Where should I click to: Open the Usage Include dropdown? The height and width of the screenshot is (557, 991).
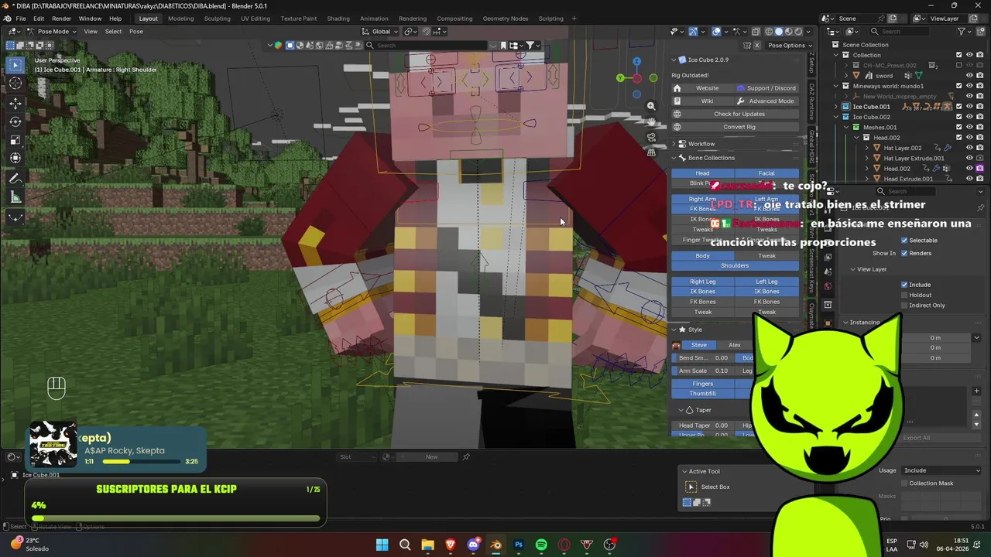pos(941,470)
